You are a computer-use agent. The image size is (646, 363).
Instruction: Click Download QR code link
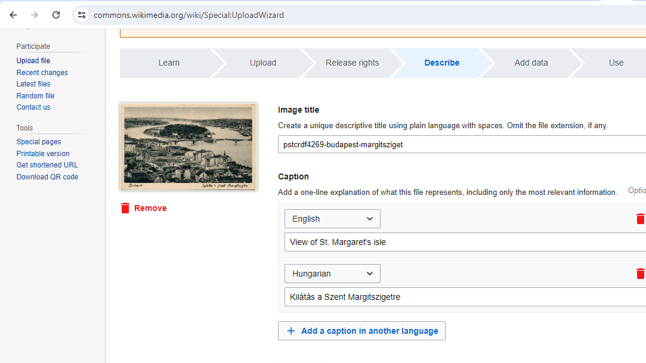tap(47, 177)
